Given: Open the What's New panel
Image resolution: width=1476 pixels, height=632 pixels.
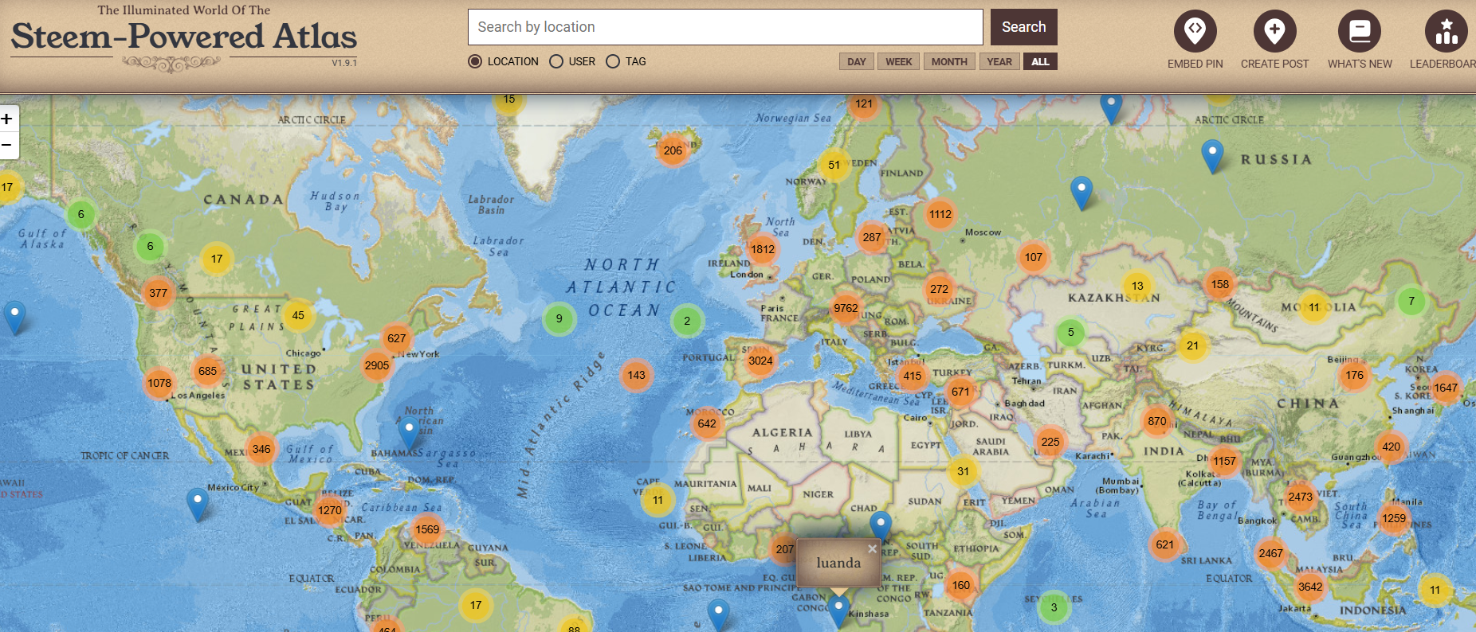Looking at the screenshot, I should tap(1360, 40).
